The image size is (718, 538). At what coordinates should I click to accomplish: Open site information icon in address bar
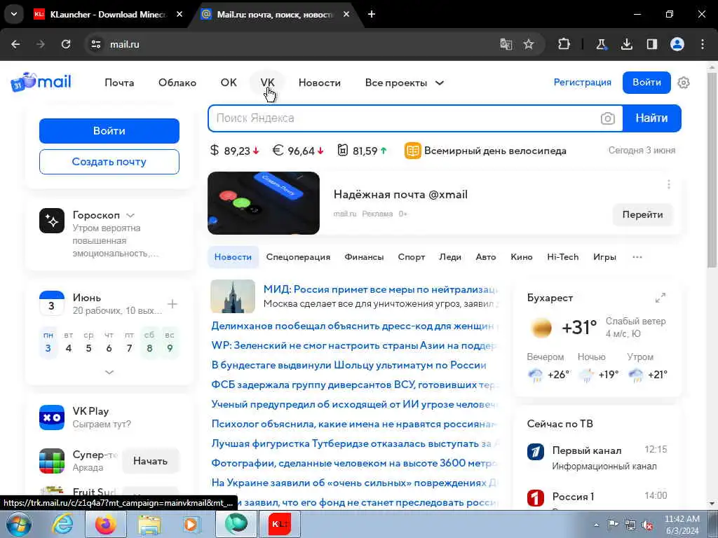click(95, 44)
